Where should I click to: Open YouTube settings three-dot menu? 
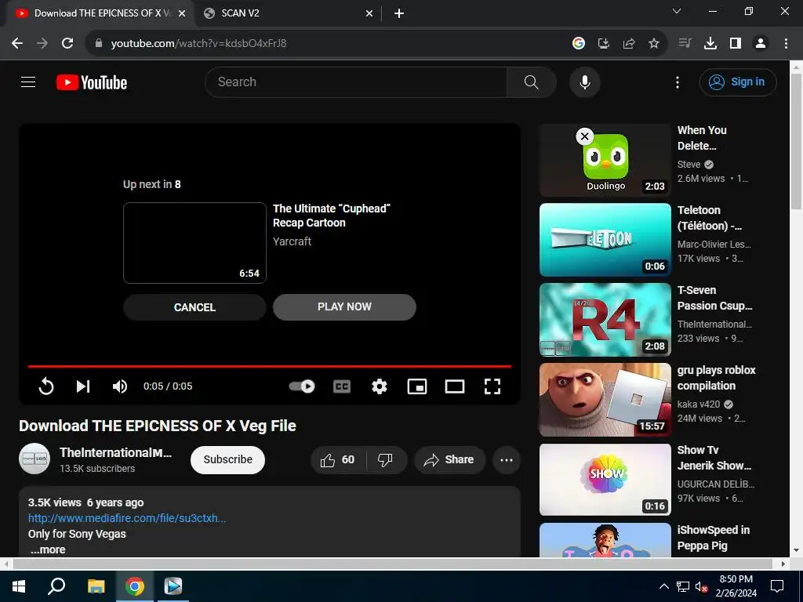tap(677, 82)
